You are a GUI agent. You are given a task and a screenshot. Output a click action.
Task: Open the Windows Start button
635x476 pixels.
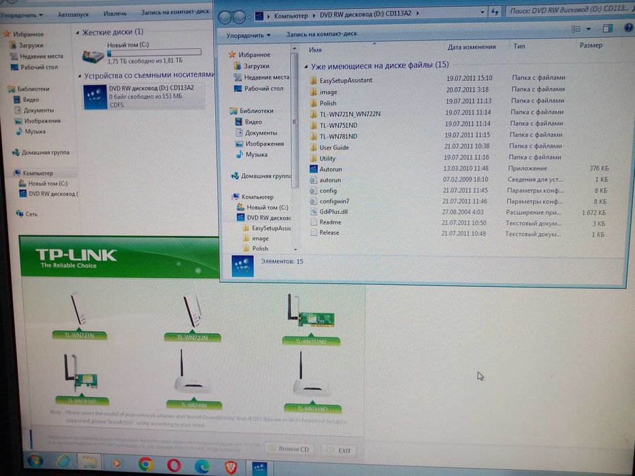35,461
